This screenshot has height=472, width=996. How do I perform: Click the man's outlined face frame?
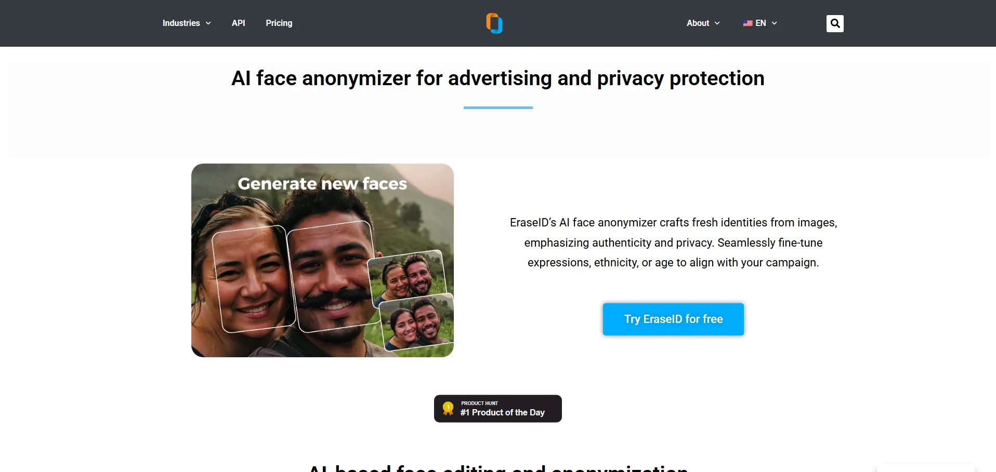333,276
